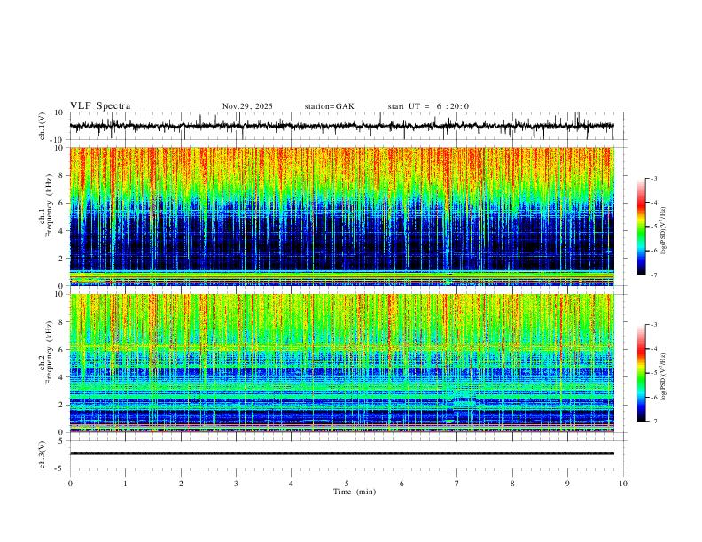Click time axis tick label "2"
This screenshot has width=702, height=542.
point(181,484)
